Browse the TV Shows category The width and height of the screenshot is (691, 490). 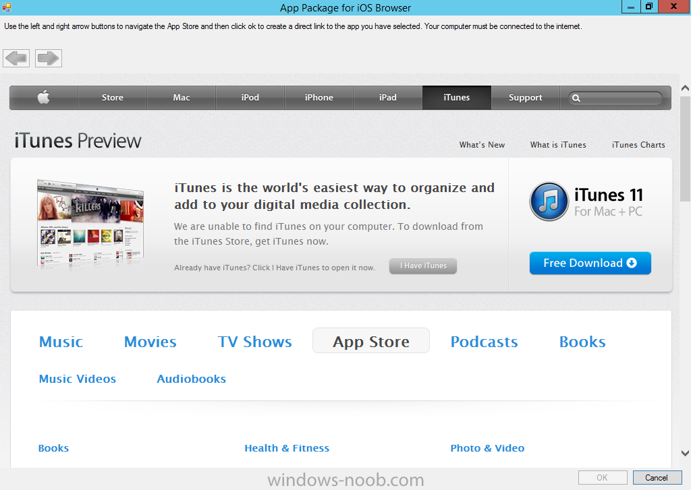pyautogui.click(x=254, y=342)
